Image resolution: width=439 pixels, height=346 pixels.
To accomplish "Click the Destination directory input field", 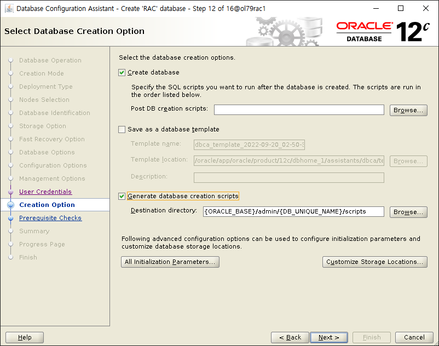I will (293, 212).
